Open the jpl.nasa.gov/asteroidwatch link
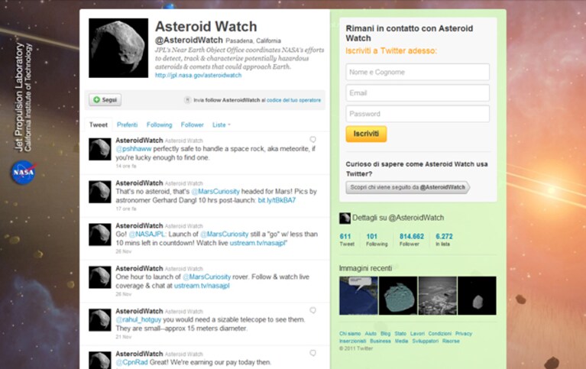Screen dimensions: 586x369 pyautogui.click(x=198, y=75)
